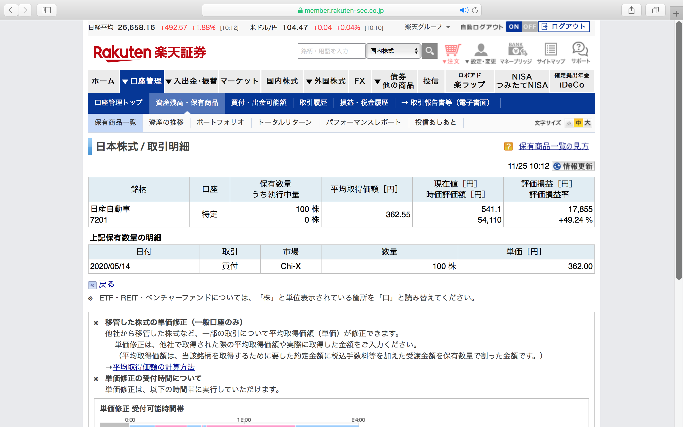683x427 pixels.
Task: Open 取引報告書等（電子書面）
Action: 448,103
